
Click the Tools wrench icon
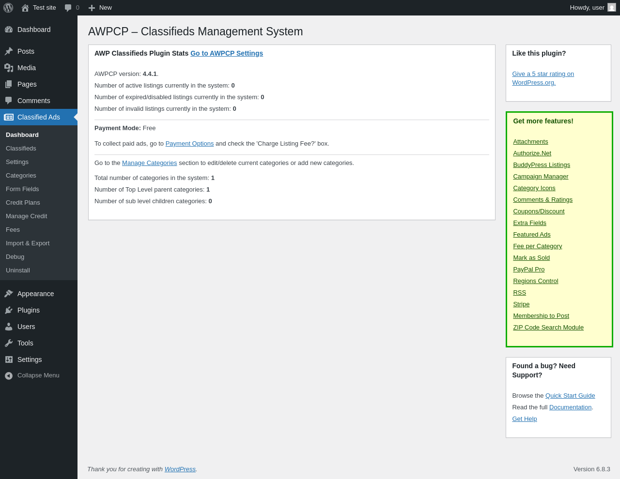pyautogui.click(x=9, y=343)
